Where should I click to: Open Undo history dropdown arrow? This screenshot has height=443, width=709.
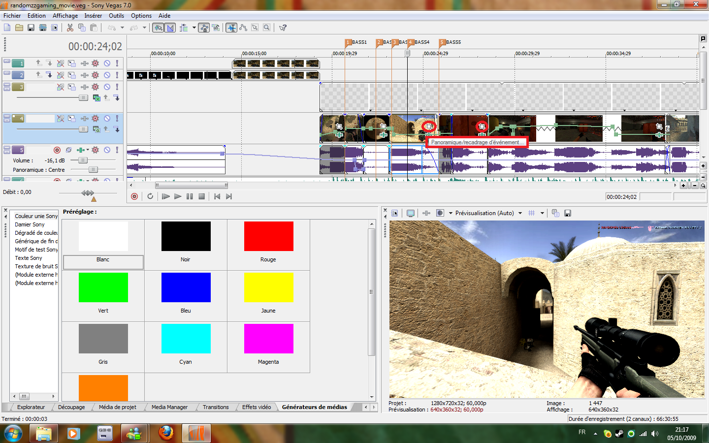(x=123, y=28)
